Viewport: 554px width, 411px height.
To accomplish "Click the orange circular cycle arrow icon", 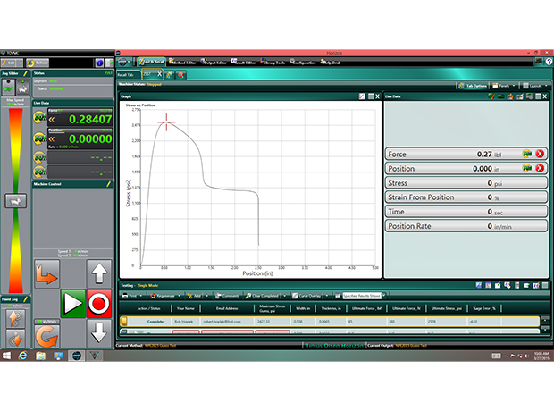I will click(46, 337).
